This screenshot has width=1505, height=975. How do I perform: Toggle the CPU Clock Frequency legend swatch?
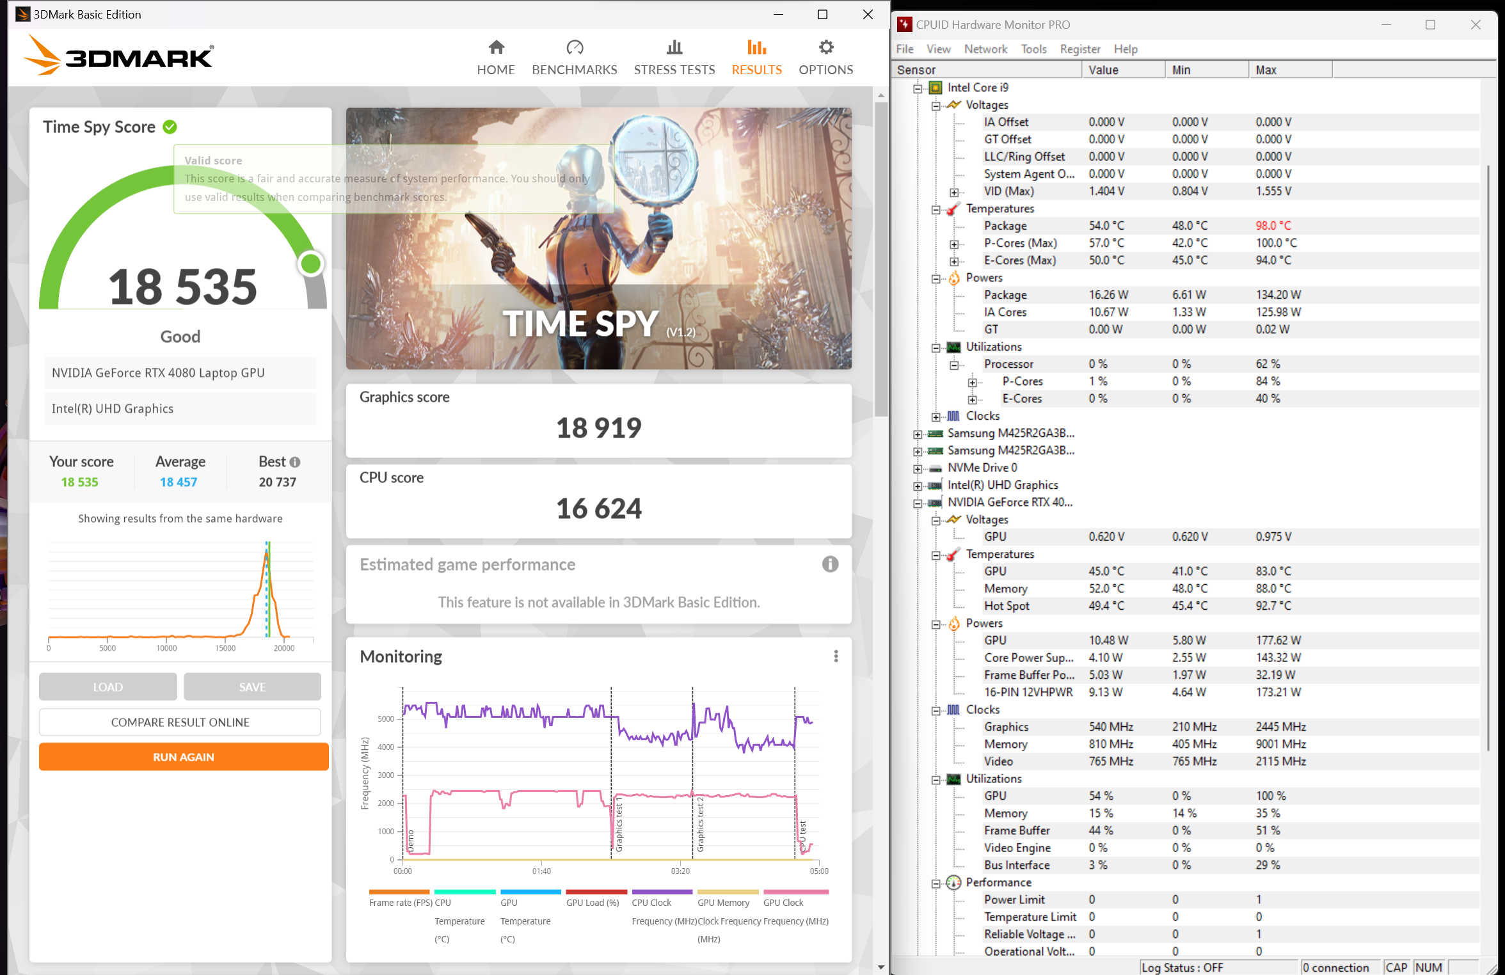662,892
